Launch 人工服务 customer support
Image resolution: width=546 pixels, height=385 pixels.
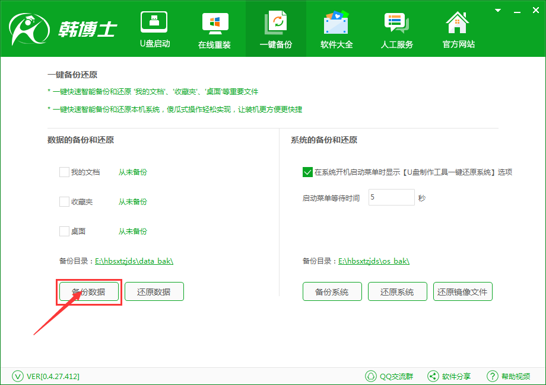pyautogui.click(x=396, y=28)
